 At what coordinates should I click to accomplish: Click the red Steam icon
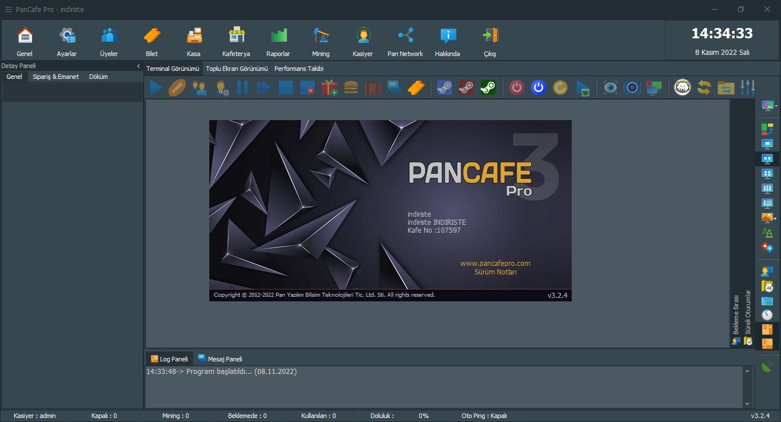(x=466, y=87)
